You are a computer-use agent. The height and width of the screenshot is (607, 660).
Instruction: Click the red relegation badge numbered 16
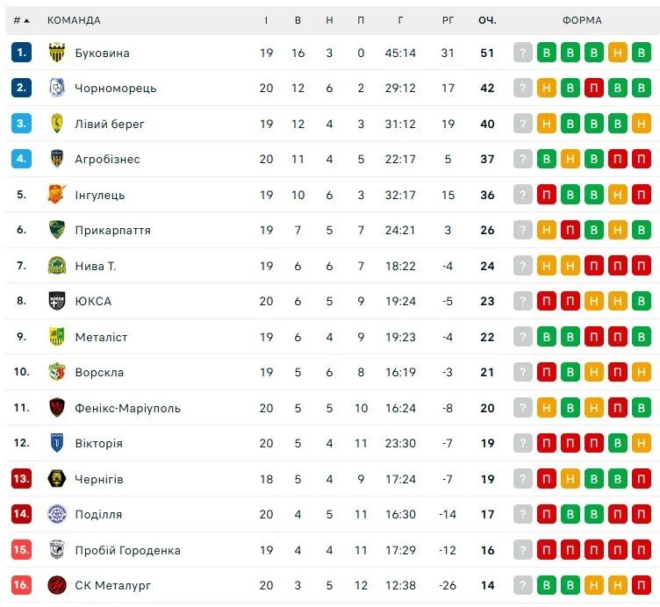pos(21,585)
